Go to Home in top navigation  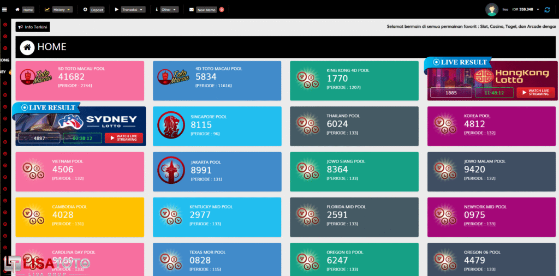tap(28, 10)
